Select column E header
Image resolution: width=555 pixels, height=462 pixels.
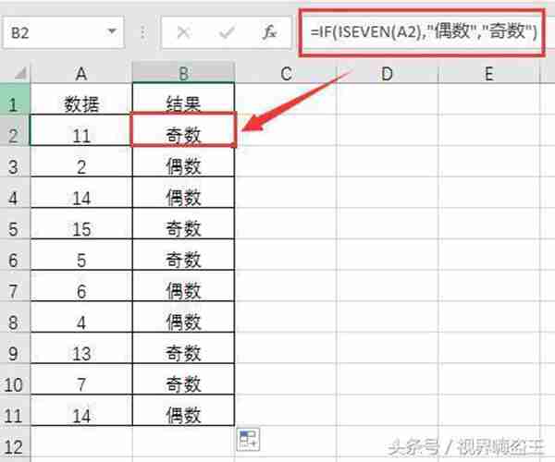(x=489, y=74)
